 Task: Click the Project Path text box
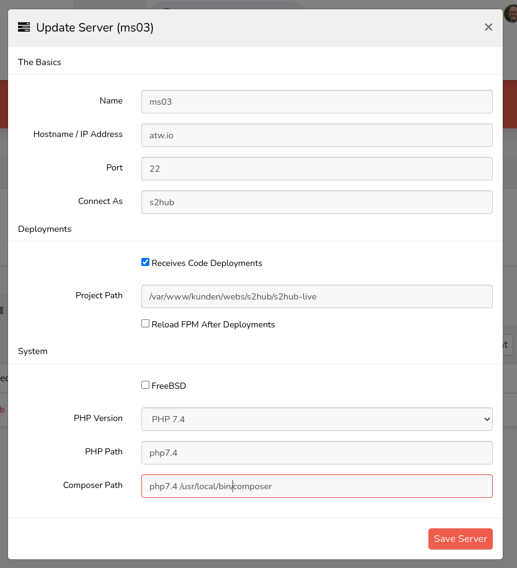[x=317, y=296]
